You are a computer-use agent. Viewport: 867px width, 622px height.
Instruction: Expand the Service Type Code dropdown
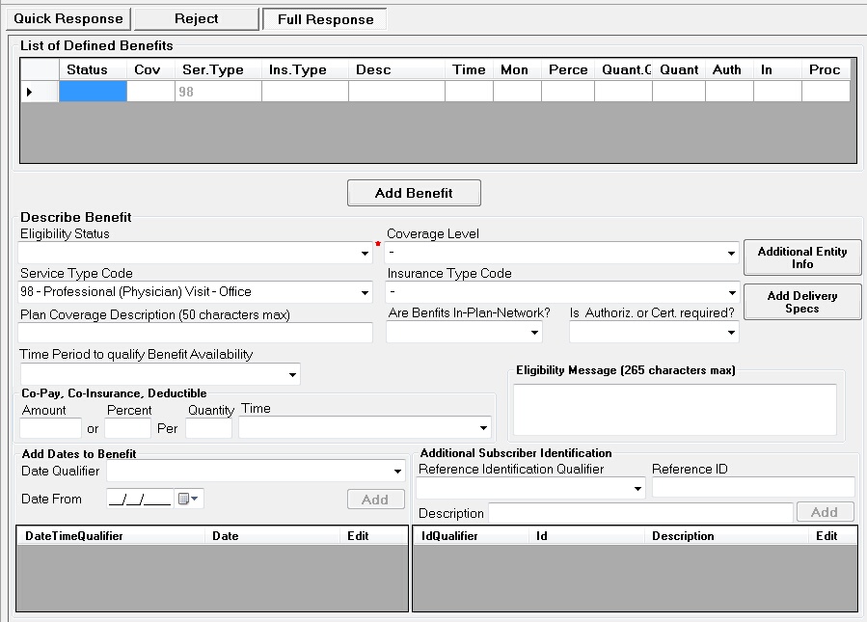[365, 292]
